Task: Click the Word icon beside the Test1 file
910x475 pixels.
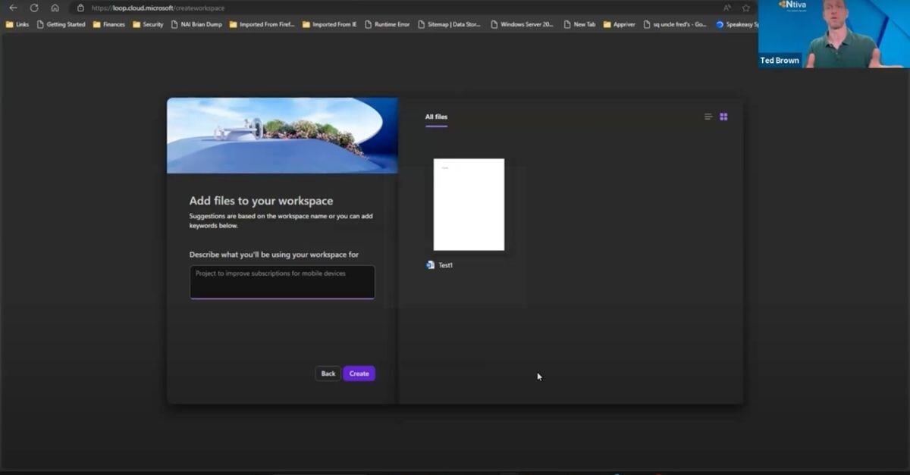Action: (429, 264)
